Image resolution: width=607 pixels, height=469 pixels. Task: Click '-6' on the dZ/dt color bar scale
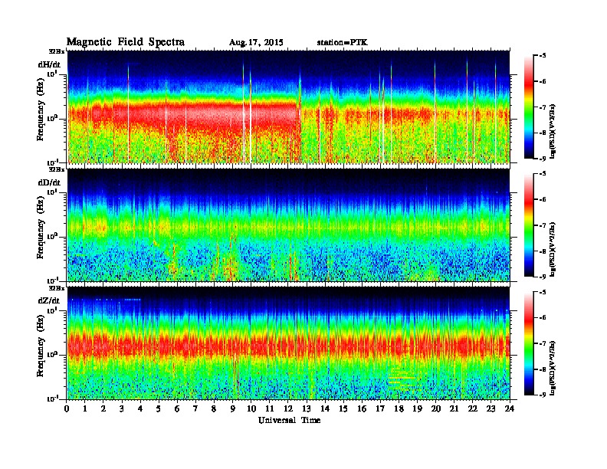[x=543, y=318]
